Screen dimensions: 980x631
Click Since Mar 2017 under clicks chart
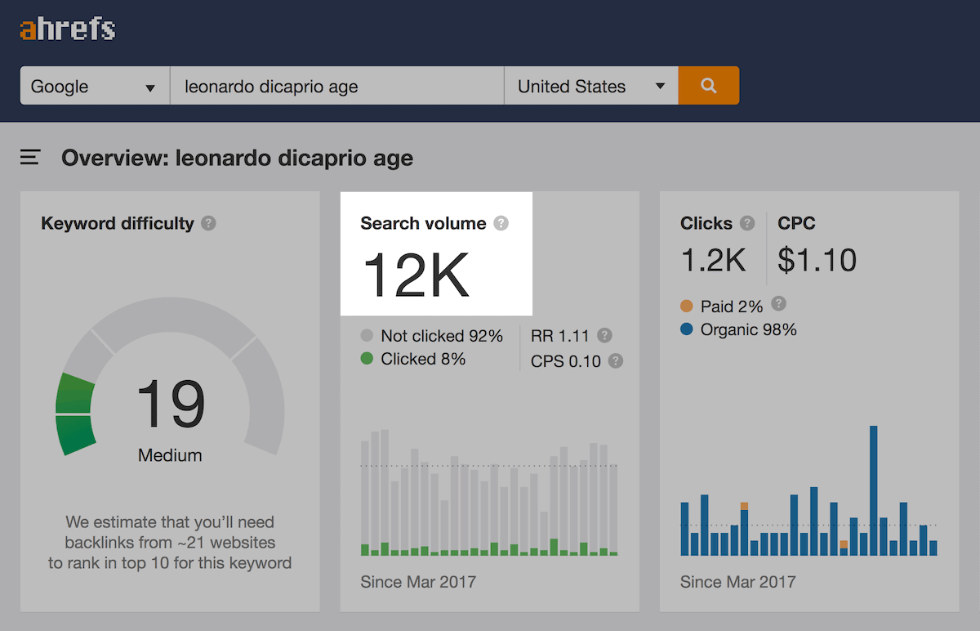coord(738,582)
